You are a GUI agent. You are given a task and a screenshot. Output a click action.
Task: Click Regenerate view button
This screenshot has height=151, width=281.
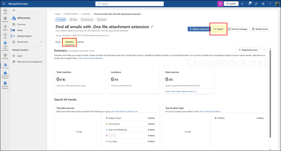tap(248, 50)
